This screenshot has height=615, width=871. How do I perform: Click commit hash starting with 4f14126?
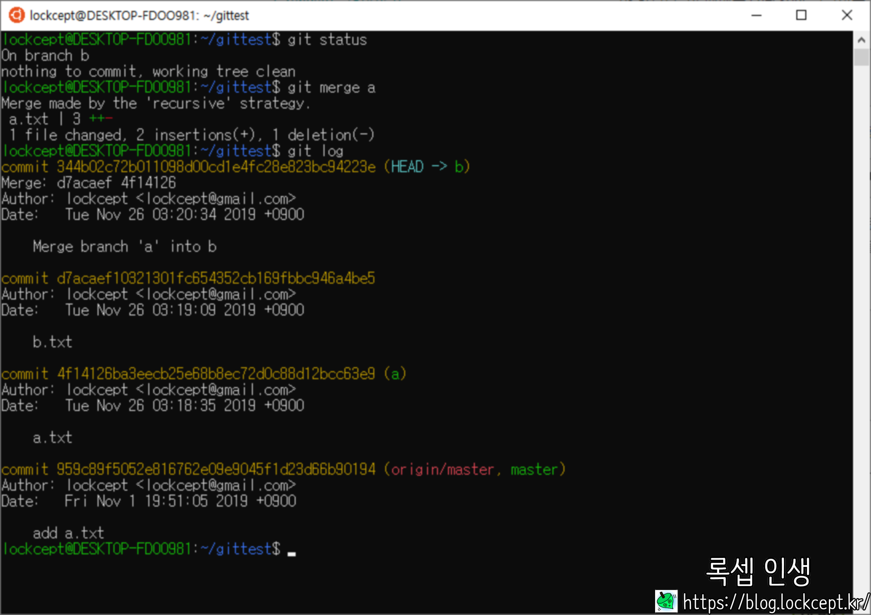point(216,374)
